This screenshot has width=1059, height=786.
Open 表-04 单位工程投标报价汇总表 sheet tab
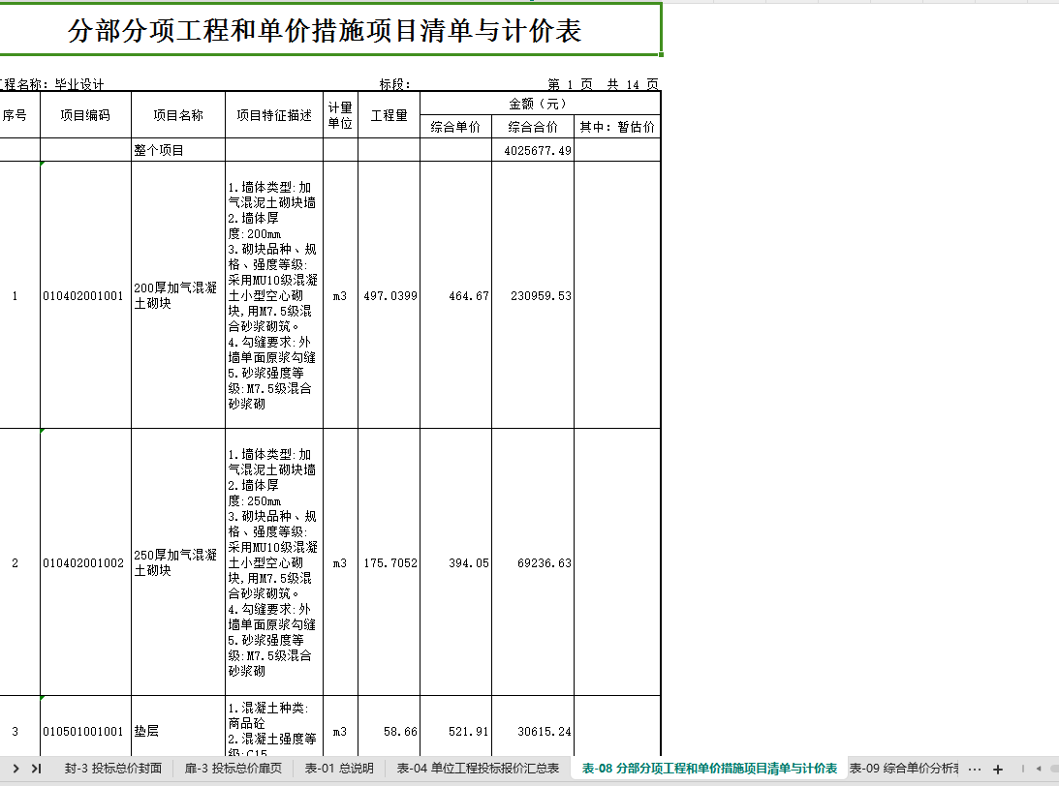pos(478,769)
